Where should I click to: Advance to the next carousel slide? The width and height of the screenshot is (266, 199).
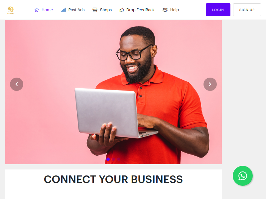[210, 84]
